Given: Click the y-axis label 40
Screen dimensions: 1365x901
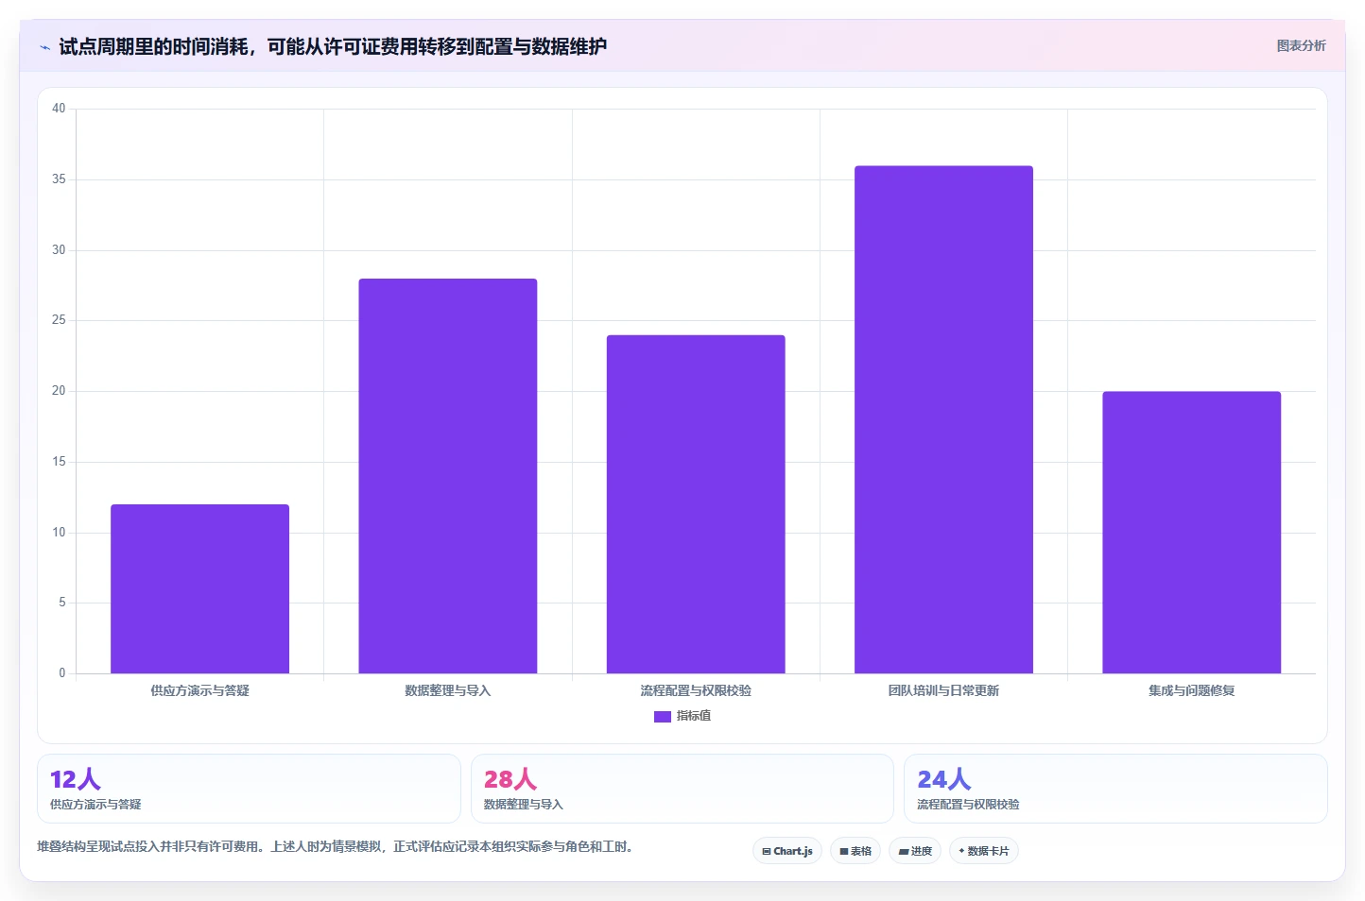Looking at the screenshot, I should [59, 109].
